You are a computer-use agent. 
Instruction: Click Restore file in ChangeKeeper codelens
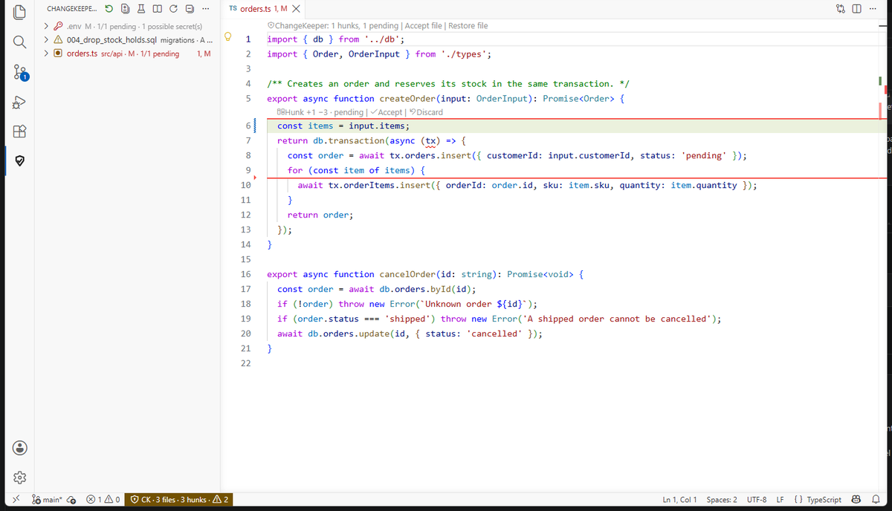tap(468, 25)
